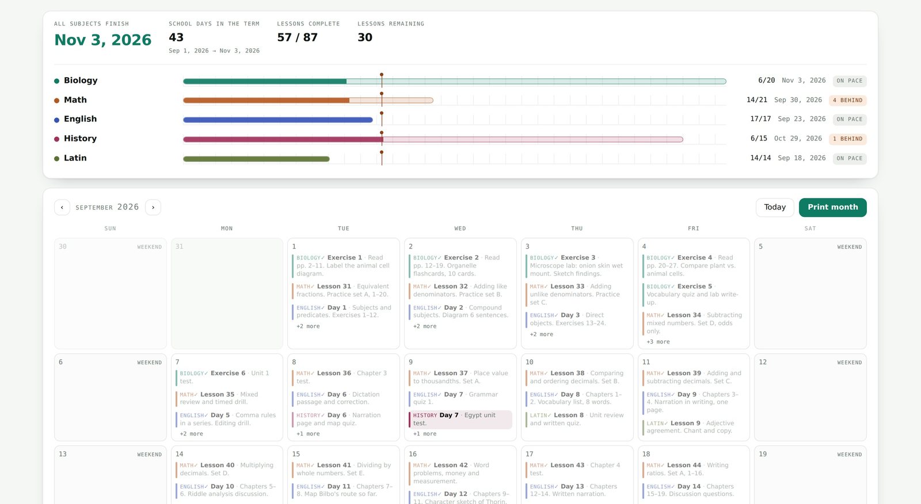Screen dimensions: 921x504
Task: Advance to the next month using the right chevron
Action: pos(153,207)
